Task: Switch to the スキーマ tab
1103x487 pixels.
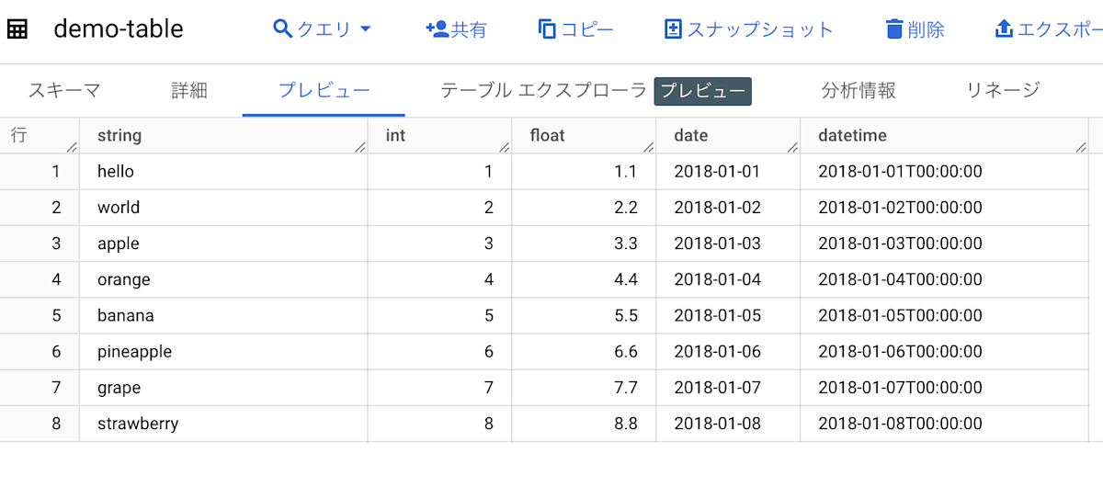Action: [64, 90]
